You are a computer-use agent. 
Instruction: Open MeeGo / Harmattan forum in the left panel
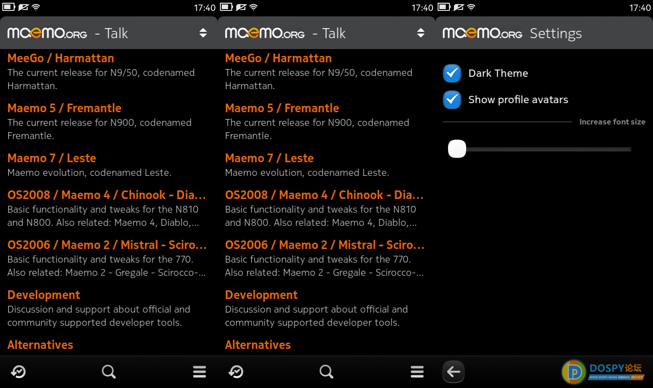point(61,58)
